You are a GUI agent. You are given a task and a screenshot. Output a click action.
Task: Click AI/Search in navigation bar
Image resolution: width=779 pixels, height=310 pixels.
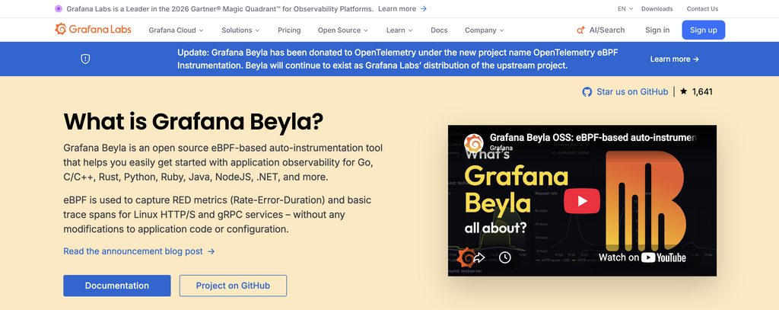pos(601,30)
